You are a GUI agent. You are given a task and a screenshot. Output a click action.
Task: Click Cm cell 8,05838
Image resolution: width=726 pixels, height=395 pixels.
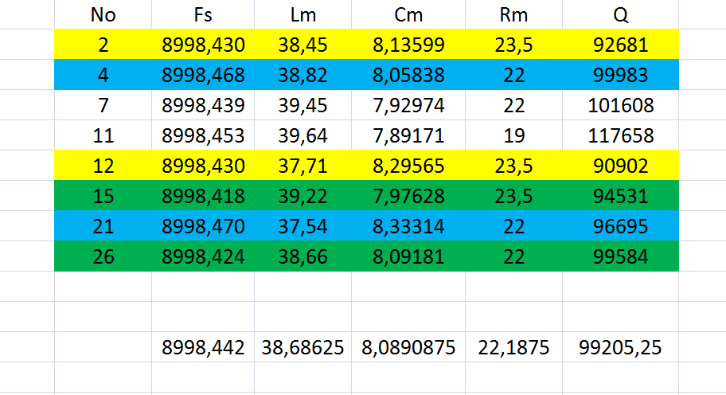(408, 75)
